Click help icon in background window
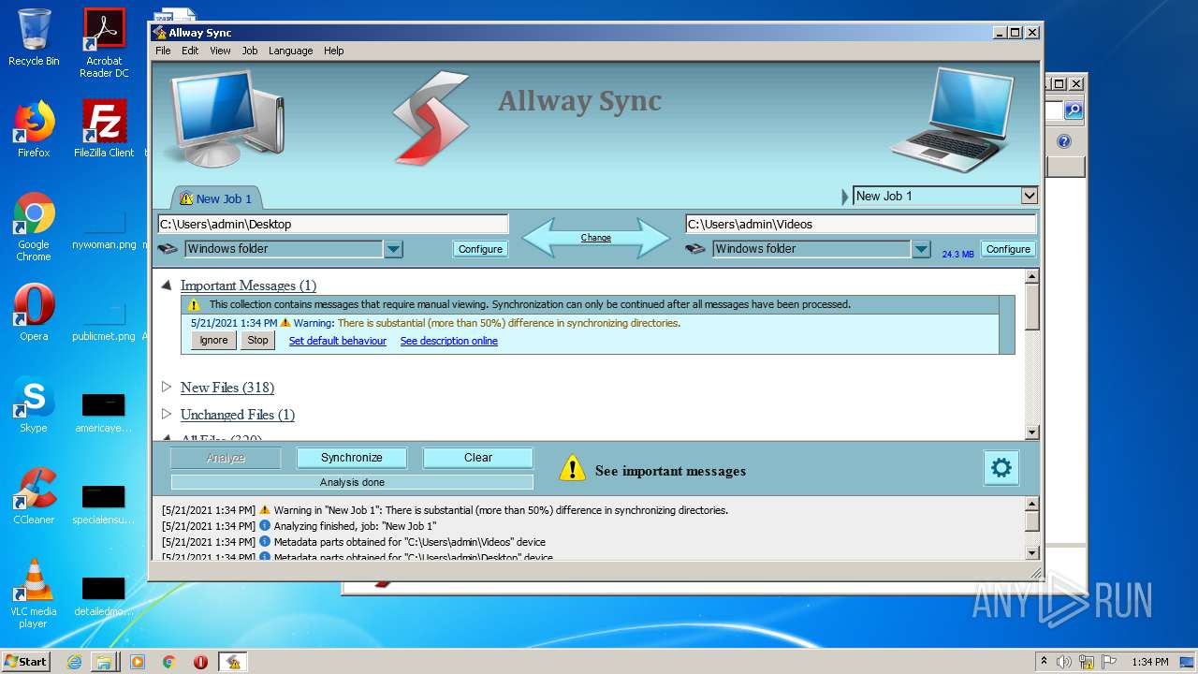1198x674 pixels. pyautogui.click(x=1064, y=141)
